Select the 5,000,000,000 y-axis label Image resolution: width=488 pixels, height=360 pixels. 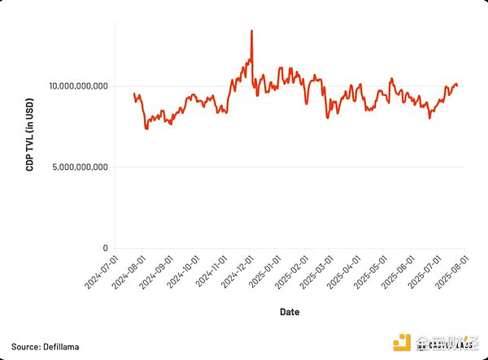[81, 167]
